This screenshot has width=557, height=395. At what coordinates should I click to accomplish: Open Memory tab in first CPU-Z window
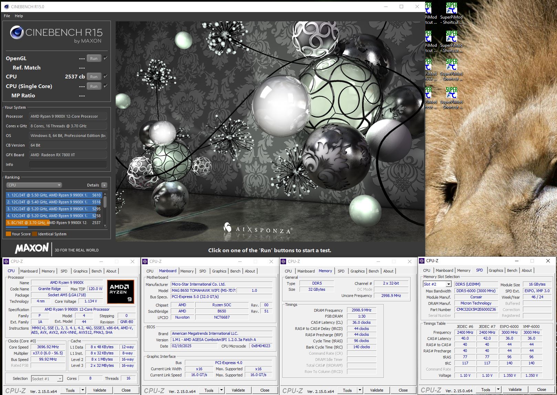(x=48, y=271)
